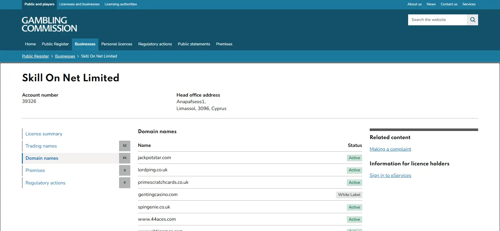This screenshot has width=500, height=231.
Task: Click Active status badge for spingenie.co.uk
Action: pyautogui.click(x=354, y=207)
